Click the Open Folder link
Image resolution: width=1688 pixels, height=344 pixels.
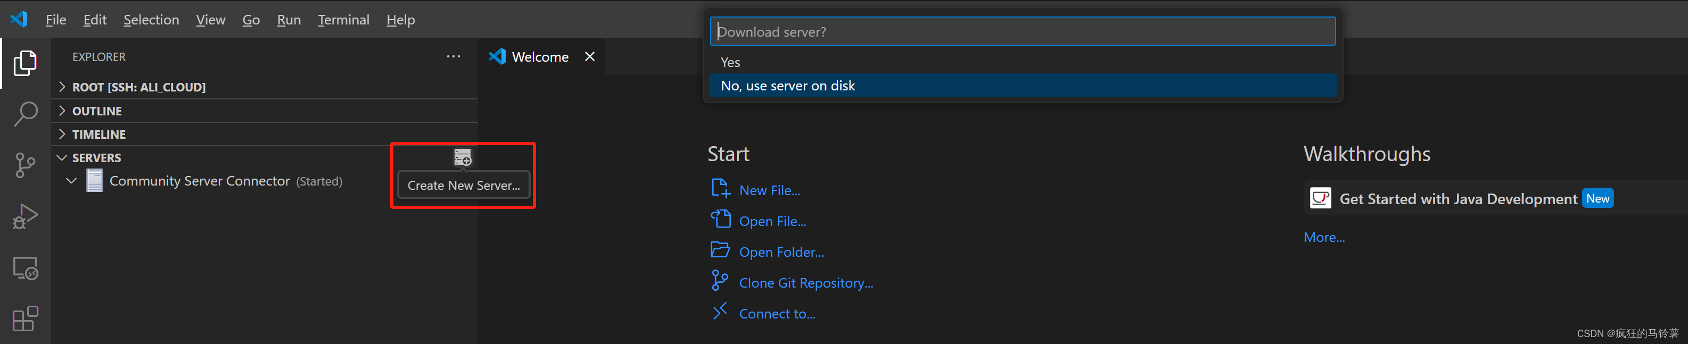[781, 253]
